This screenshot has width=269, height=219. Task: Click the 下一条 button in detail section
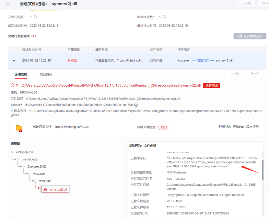[255, 74]
